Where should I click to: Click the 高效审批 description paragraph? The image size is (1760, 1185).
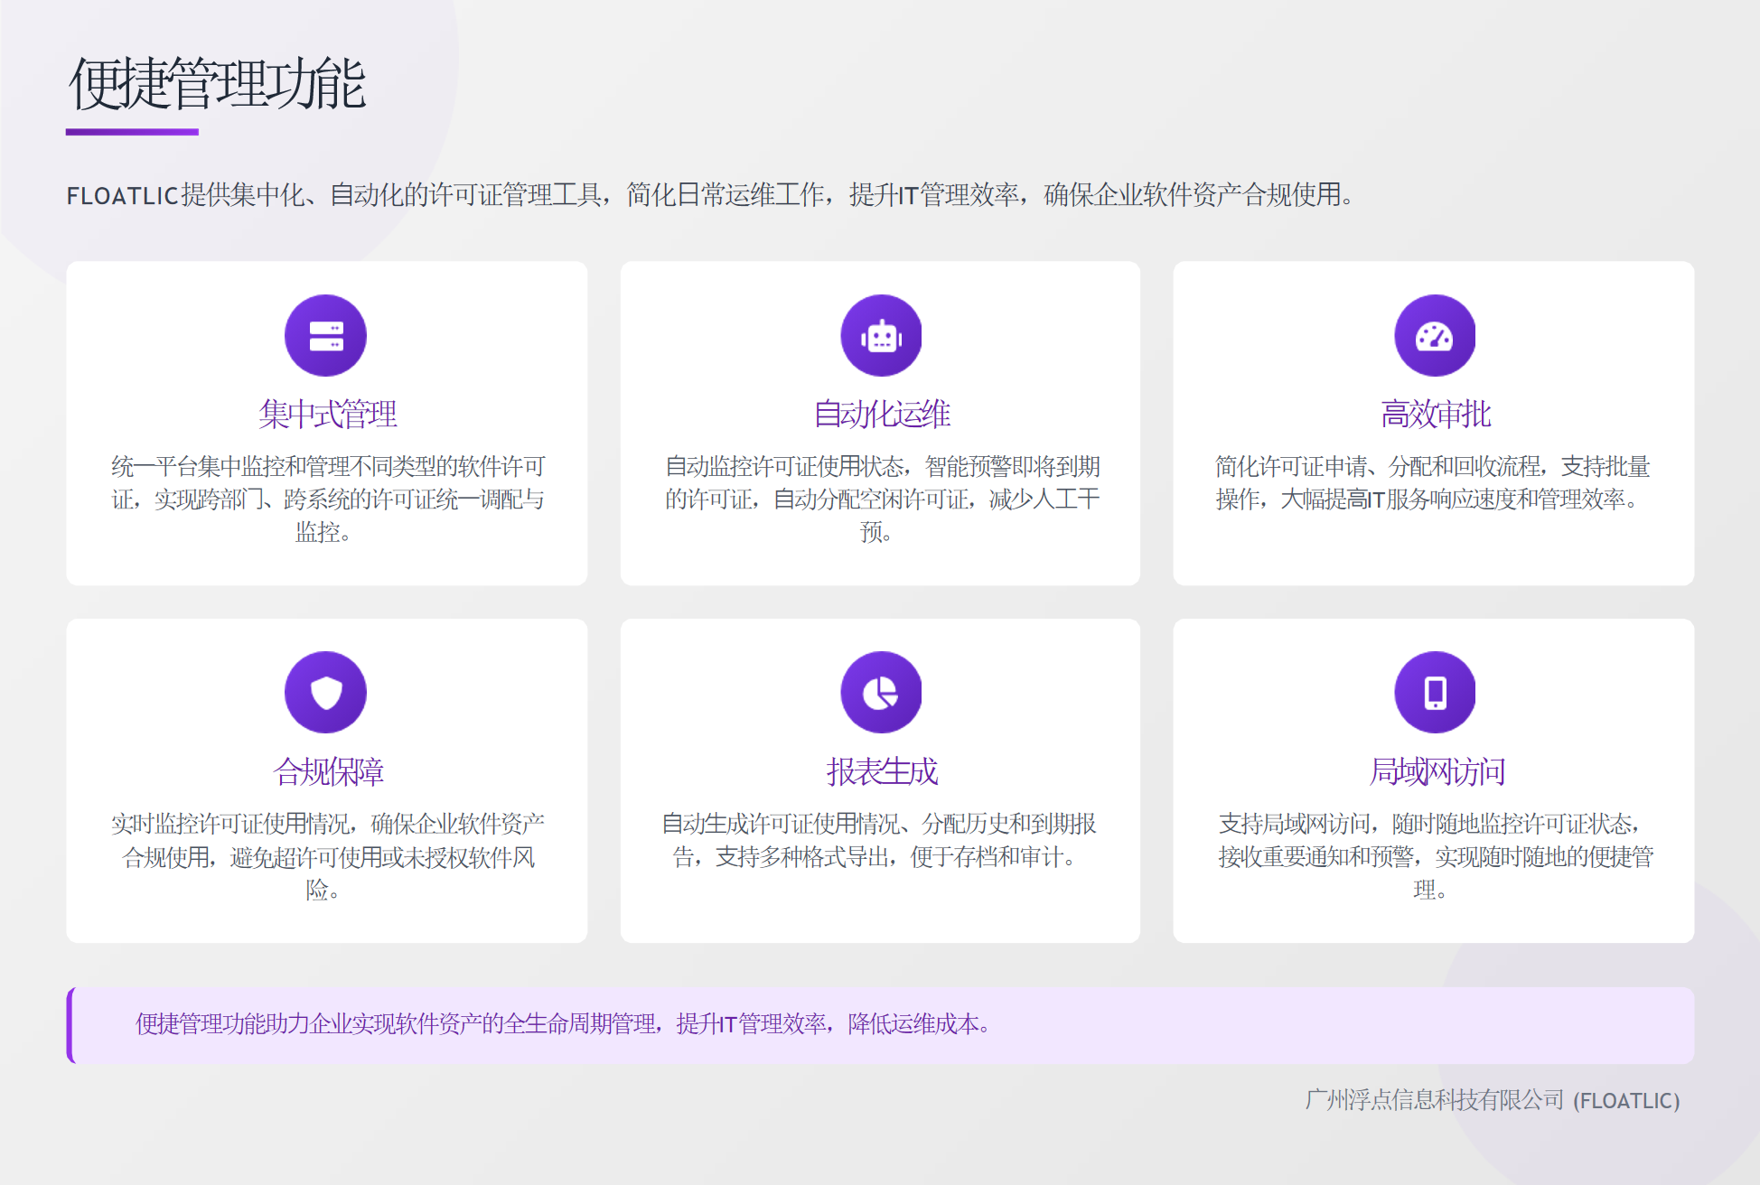click(1432, 482)
